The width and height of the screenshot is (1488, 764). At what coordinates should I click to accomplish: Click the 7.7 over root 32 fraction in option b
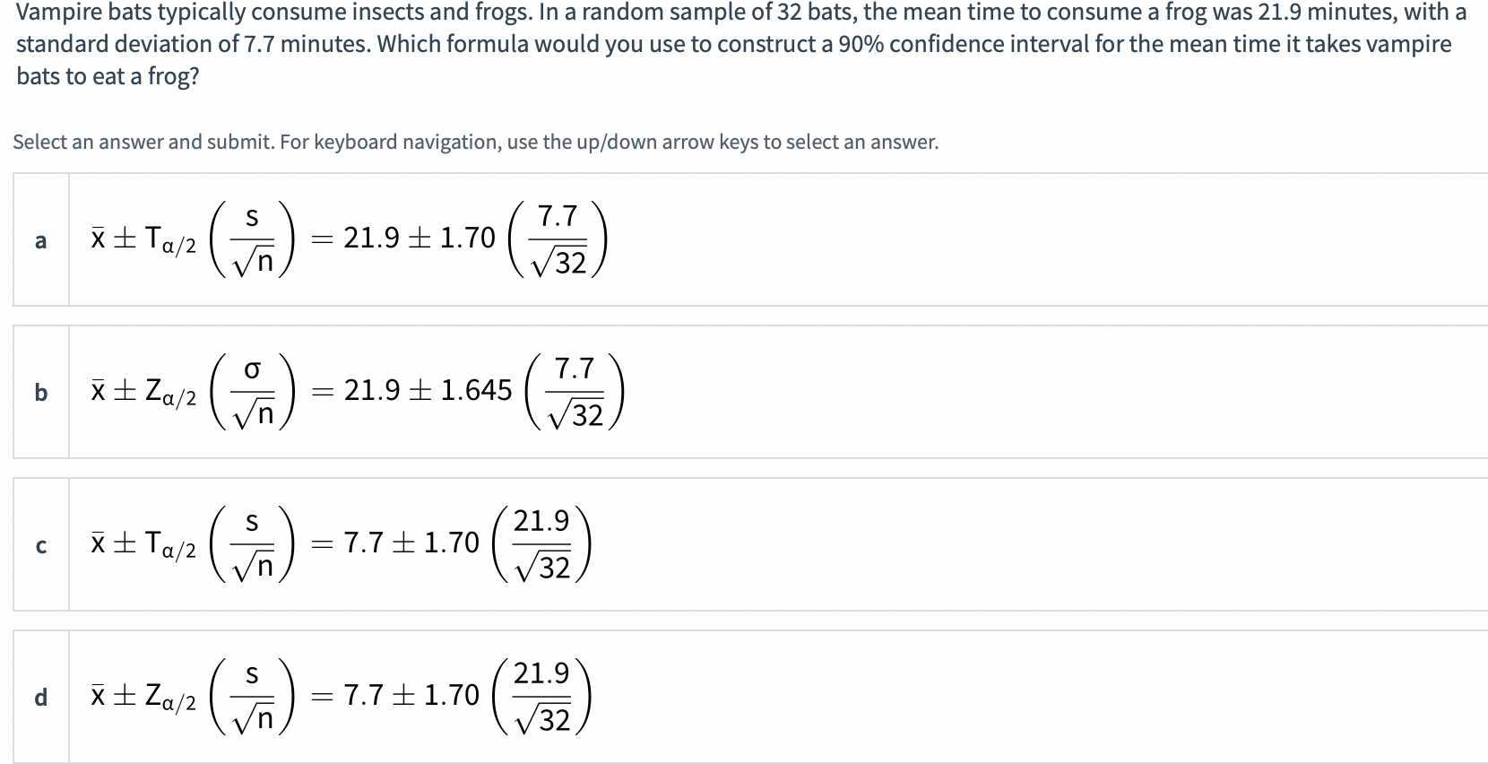(x=574, y=393)
